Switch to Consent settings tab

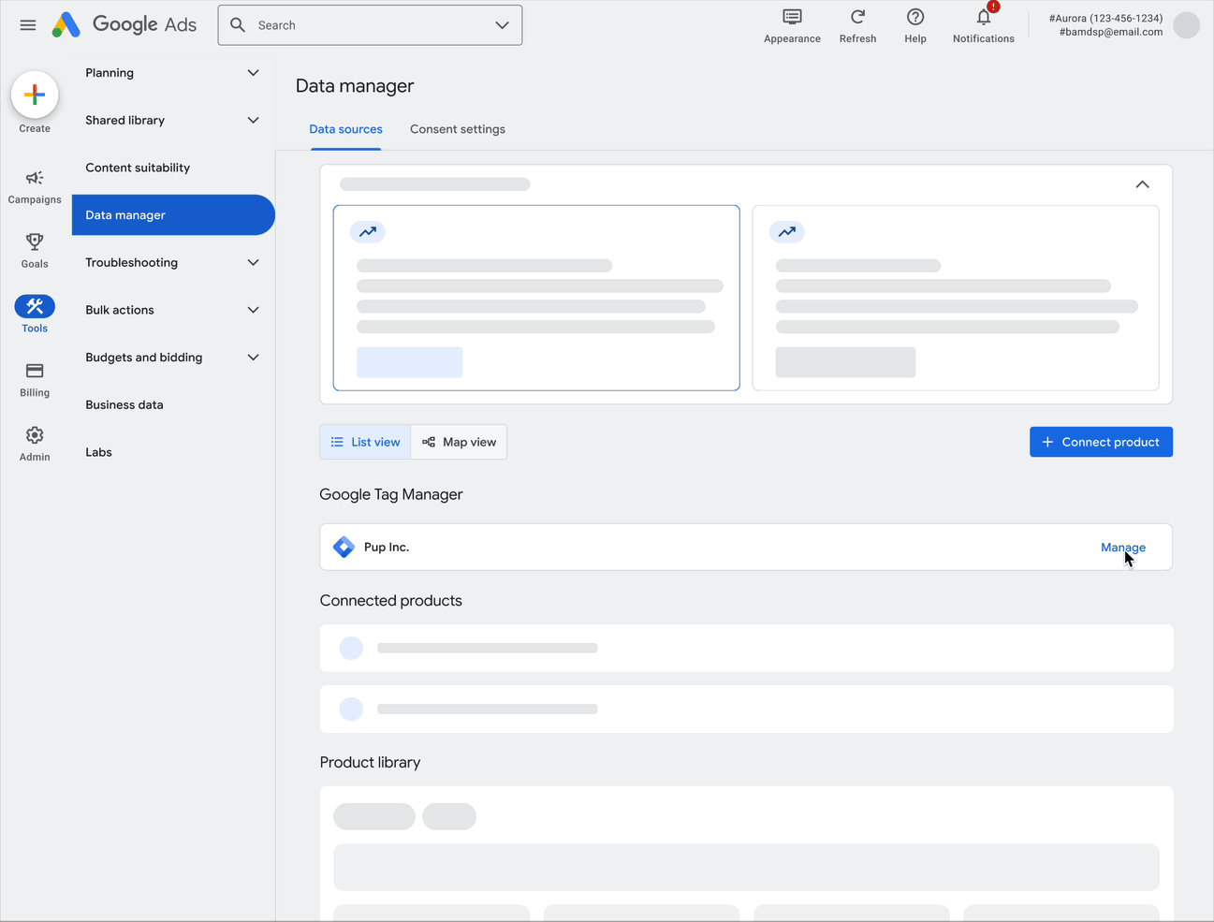458,129
